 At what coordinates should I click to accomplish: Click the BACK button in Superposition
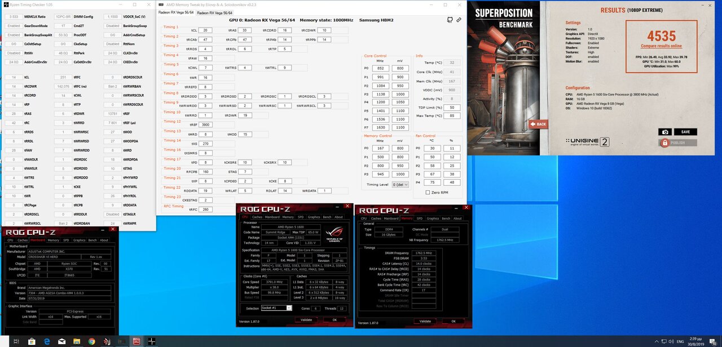tap(538, 124)
